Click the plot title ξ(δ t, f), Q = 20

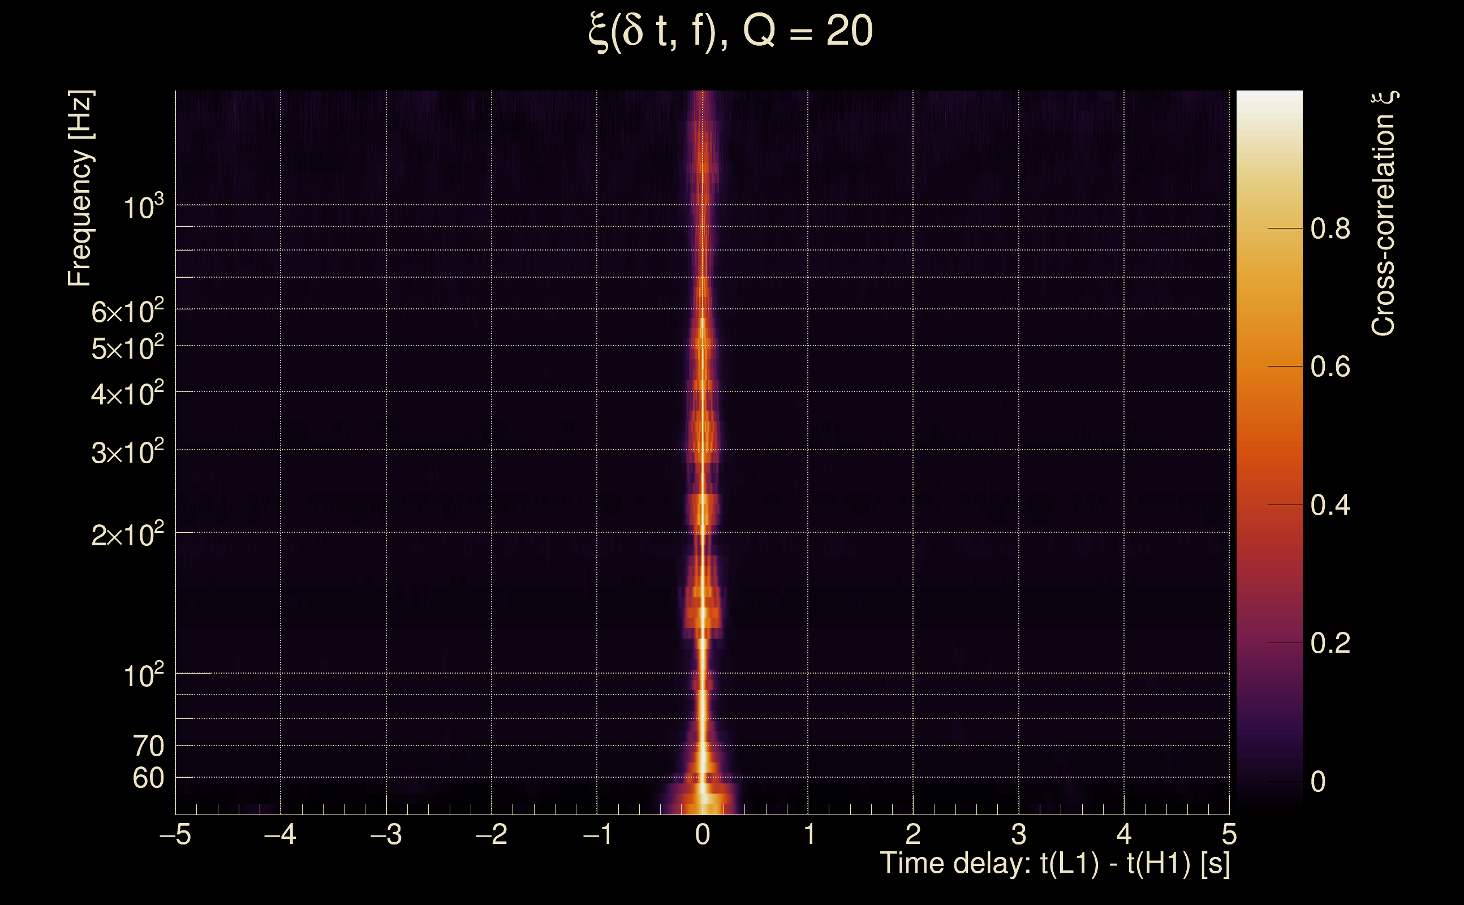(x=730, y=32)
